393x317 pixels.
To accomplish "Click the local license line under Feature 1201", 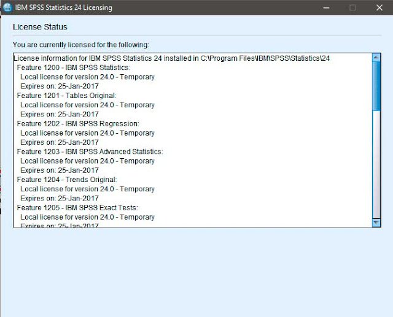I will tap(87, 105).
